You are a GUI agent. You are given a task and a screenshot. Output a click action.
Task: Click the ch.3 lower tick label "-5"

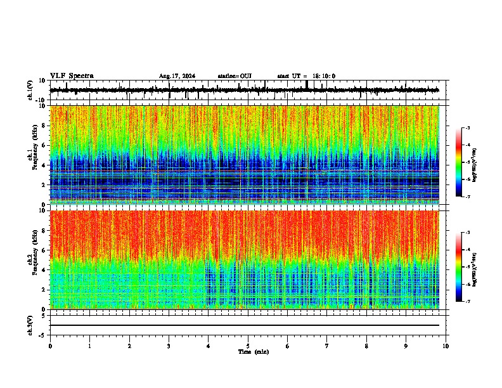pyautogui.click(x=43, y=335)
